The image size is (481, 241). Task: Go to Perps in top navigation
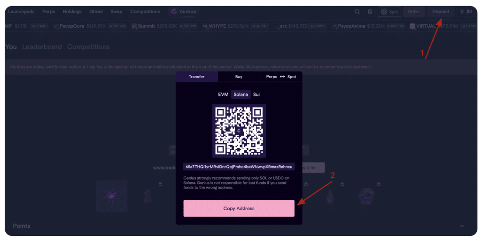coord(49,12)
